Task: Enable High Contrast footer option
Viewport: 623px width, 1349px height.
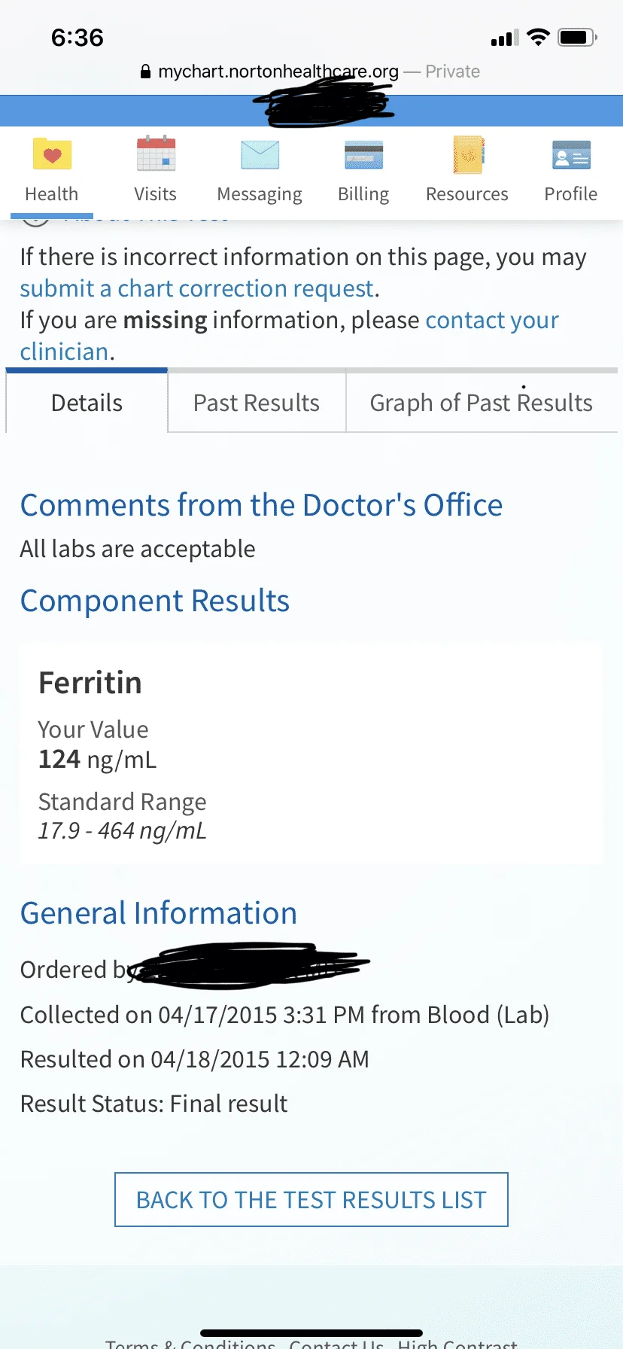Action: click(x=457, y=1343)
